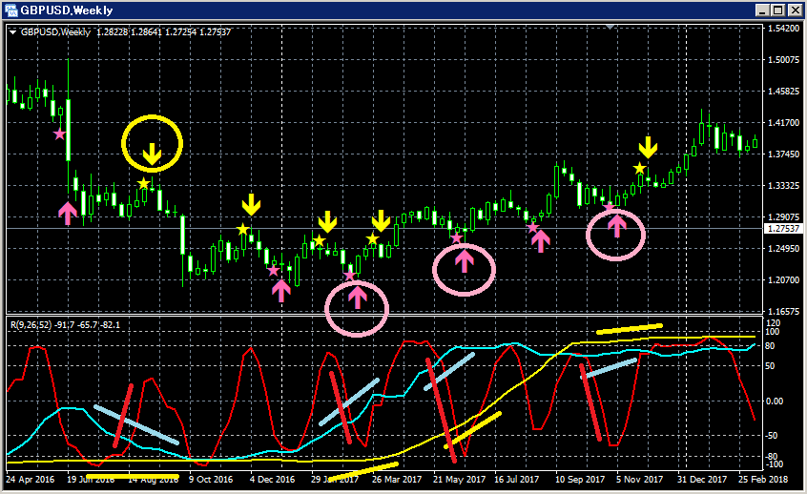
Task: Click the 5 Nov 2017 date label
Action: 639,479
